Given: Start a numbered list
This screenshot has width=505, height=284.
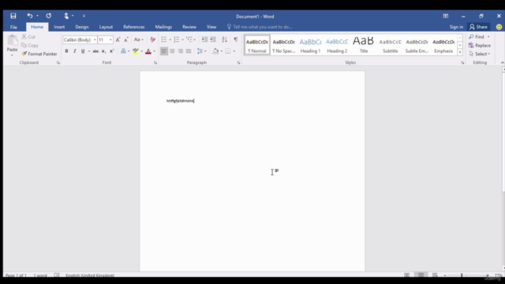Looking at the screenshot, I should coord(177,39).
